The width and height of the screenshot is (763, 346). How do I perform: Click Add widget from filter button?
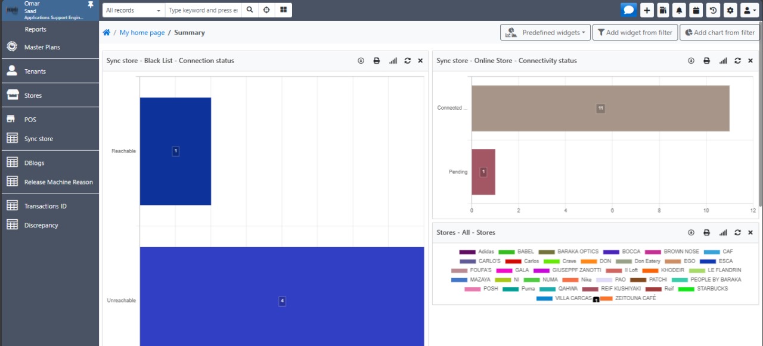click(635, 33)
